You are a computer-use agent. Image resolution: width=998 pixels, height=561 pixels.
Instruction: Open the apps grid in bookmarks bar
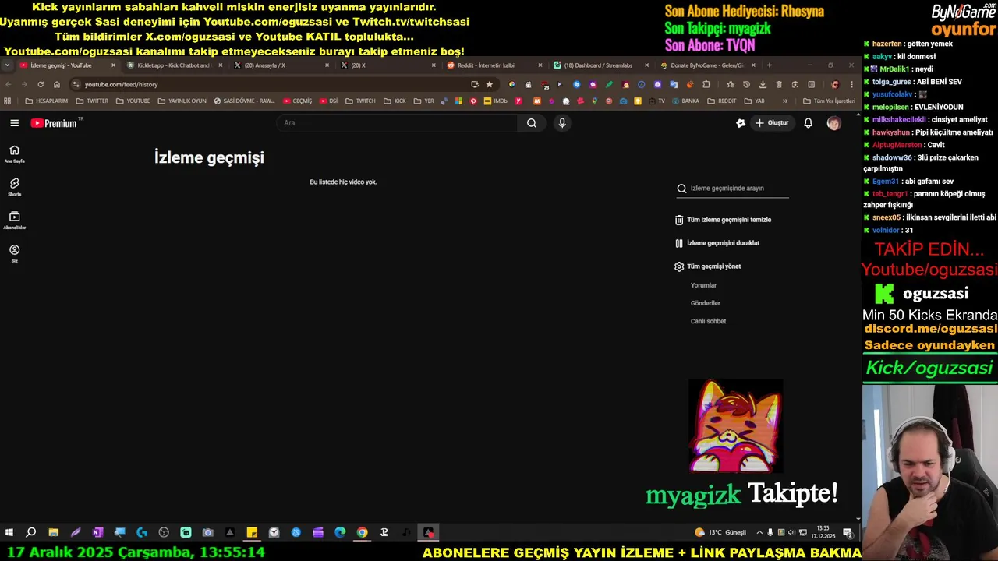(x=8, y=101)
